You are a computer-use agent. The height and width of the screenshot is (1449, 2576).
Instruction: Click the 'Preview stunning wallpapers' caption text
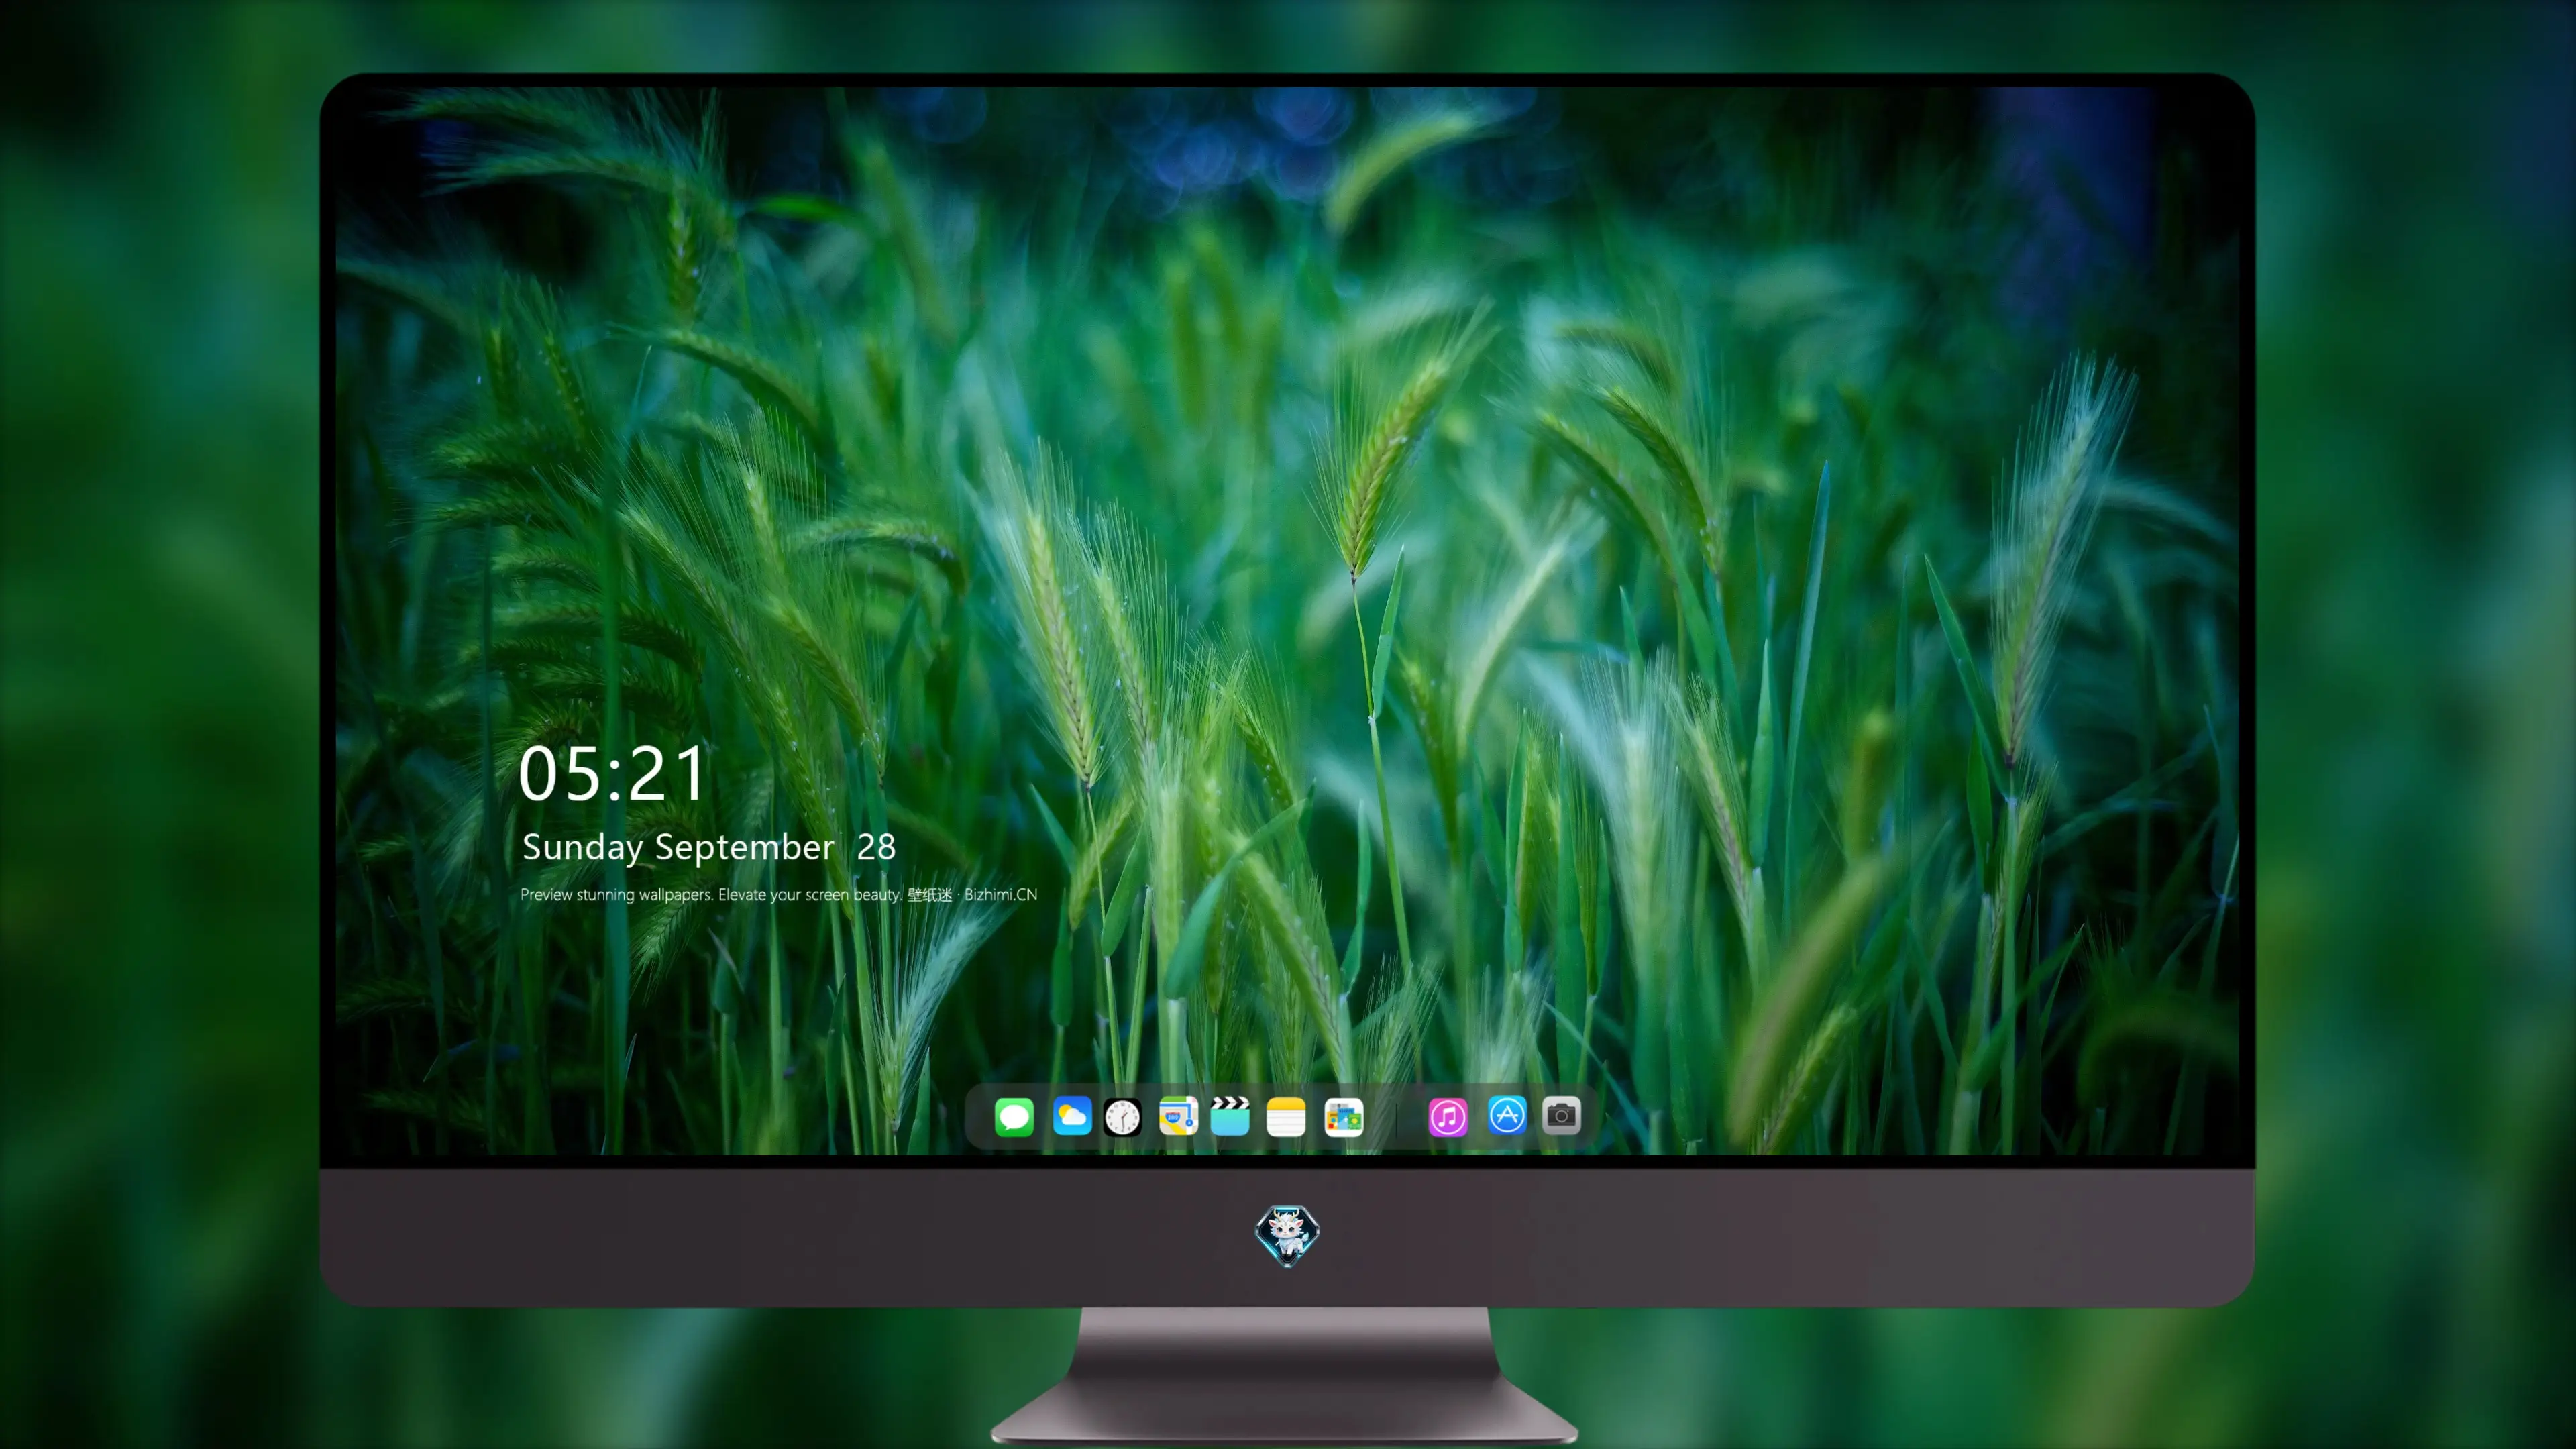click(x=779, y=895)
